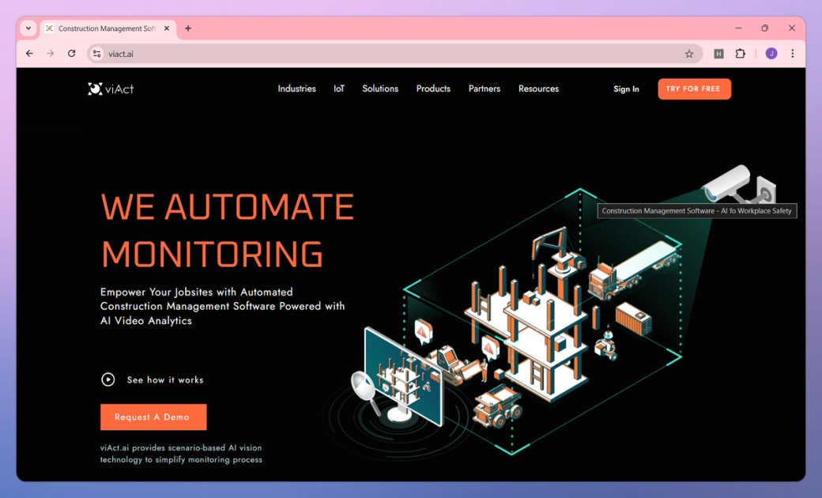Open the Solutions menu
The height and width of the screenshot is (498, 822).
(379, 89)
